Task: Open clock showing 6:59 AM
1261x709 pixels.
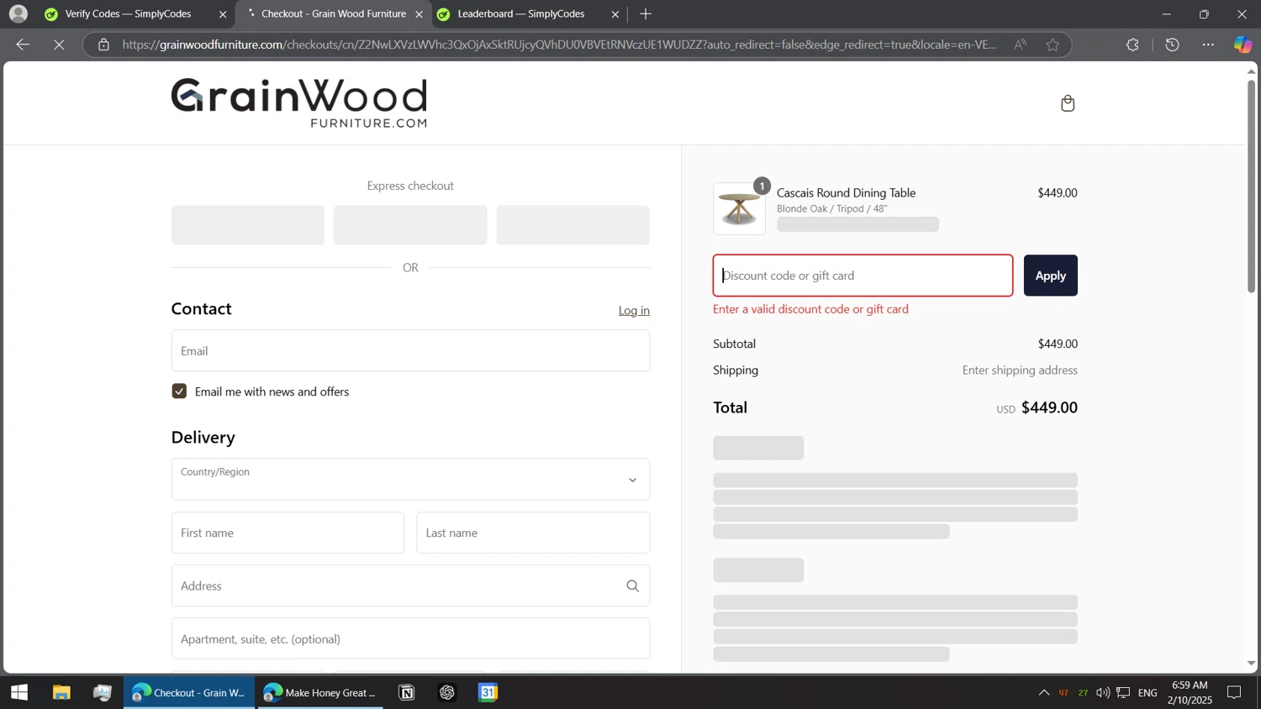Action: [1189, 692]
